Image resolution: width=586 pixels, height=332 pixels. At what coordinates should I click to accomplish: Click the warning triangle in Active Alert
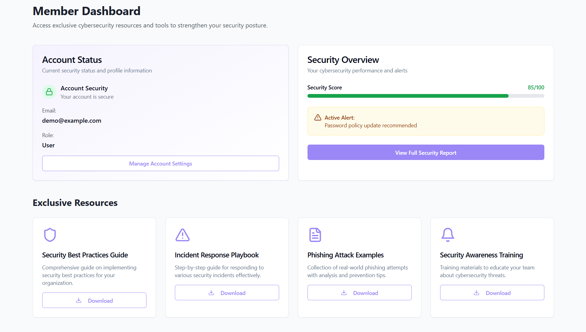[318, 117]
